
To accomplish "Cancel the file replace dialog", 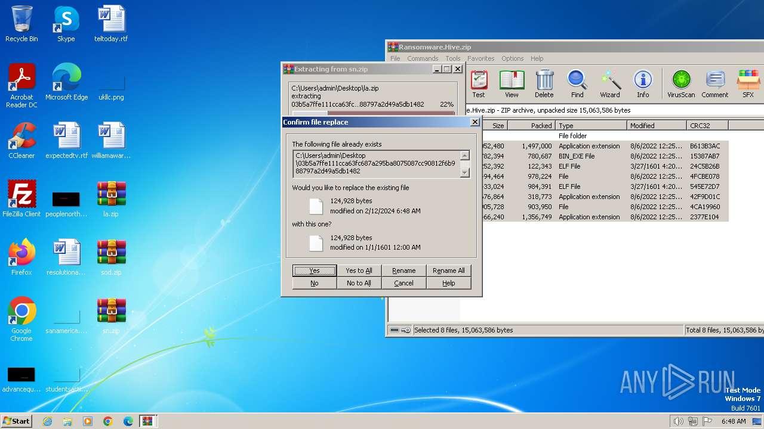I will (403, 283).
